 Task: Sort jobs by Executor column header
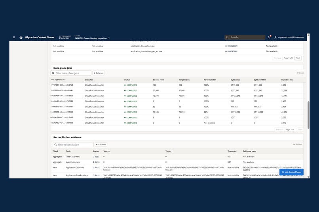pyautogui.click(x=89, y=80)
